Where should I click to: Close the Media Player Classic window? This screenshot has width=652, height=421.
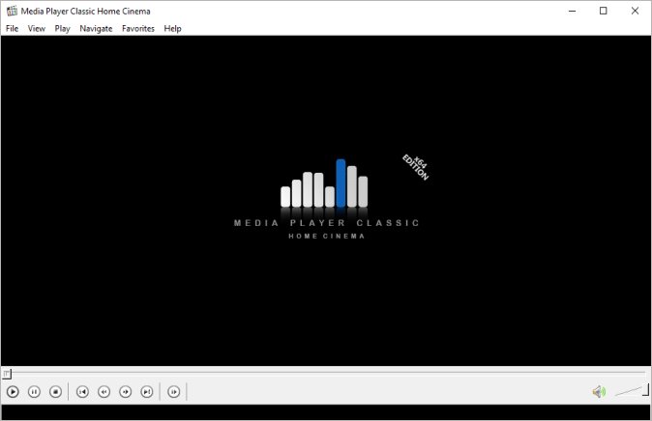click(635, 11)
